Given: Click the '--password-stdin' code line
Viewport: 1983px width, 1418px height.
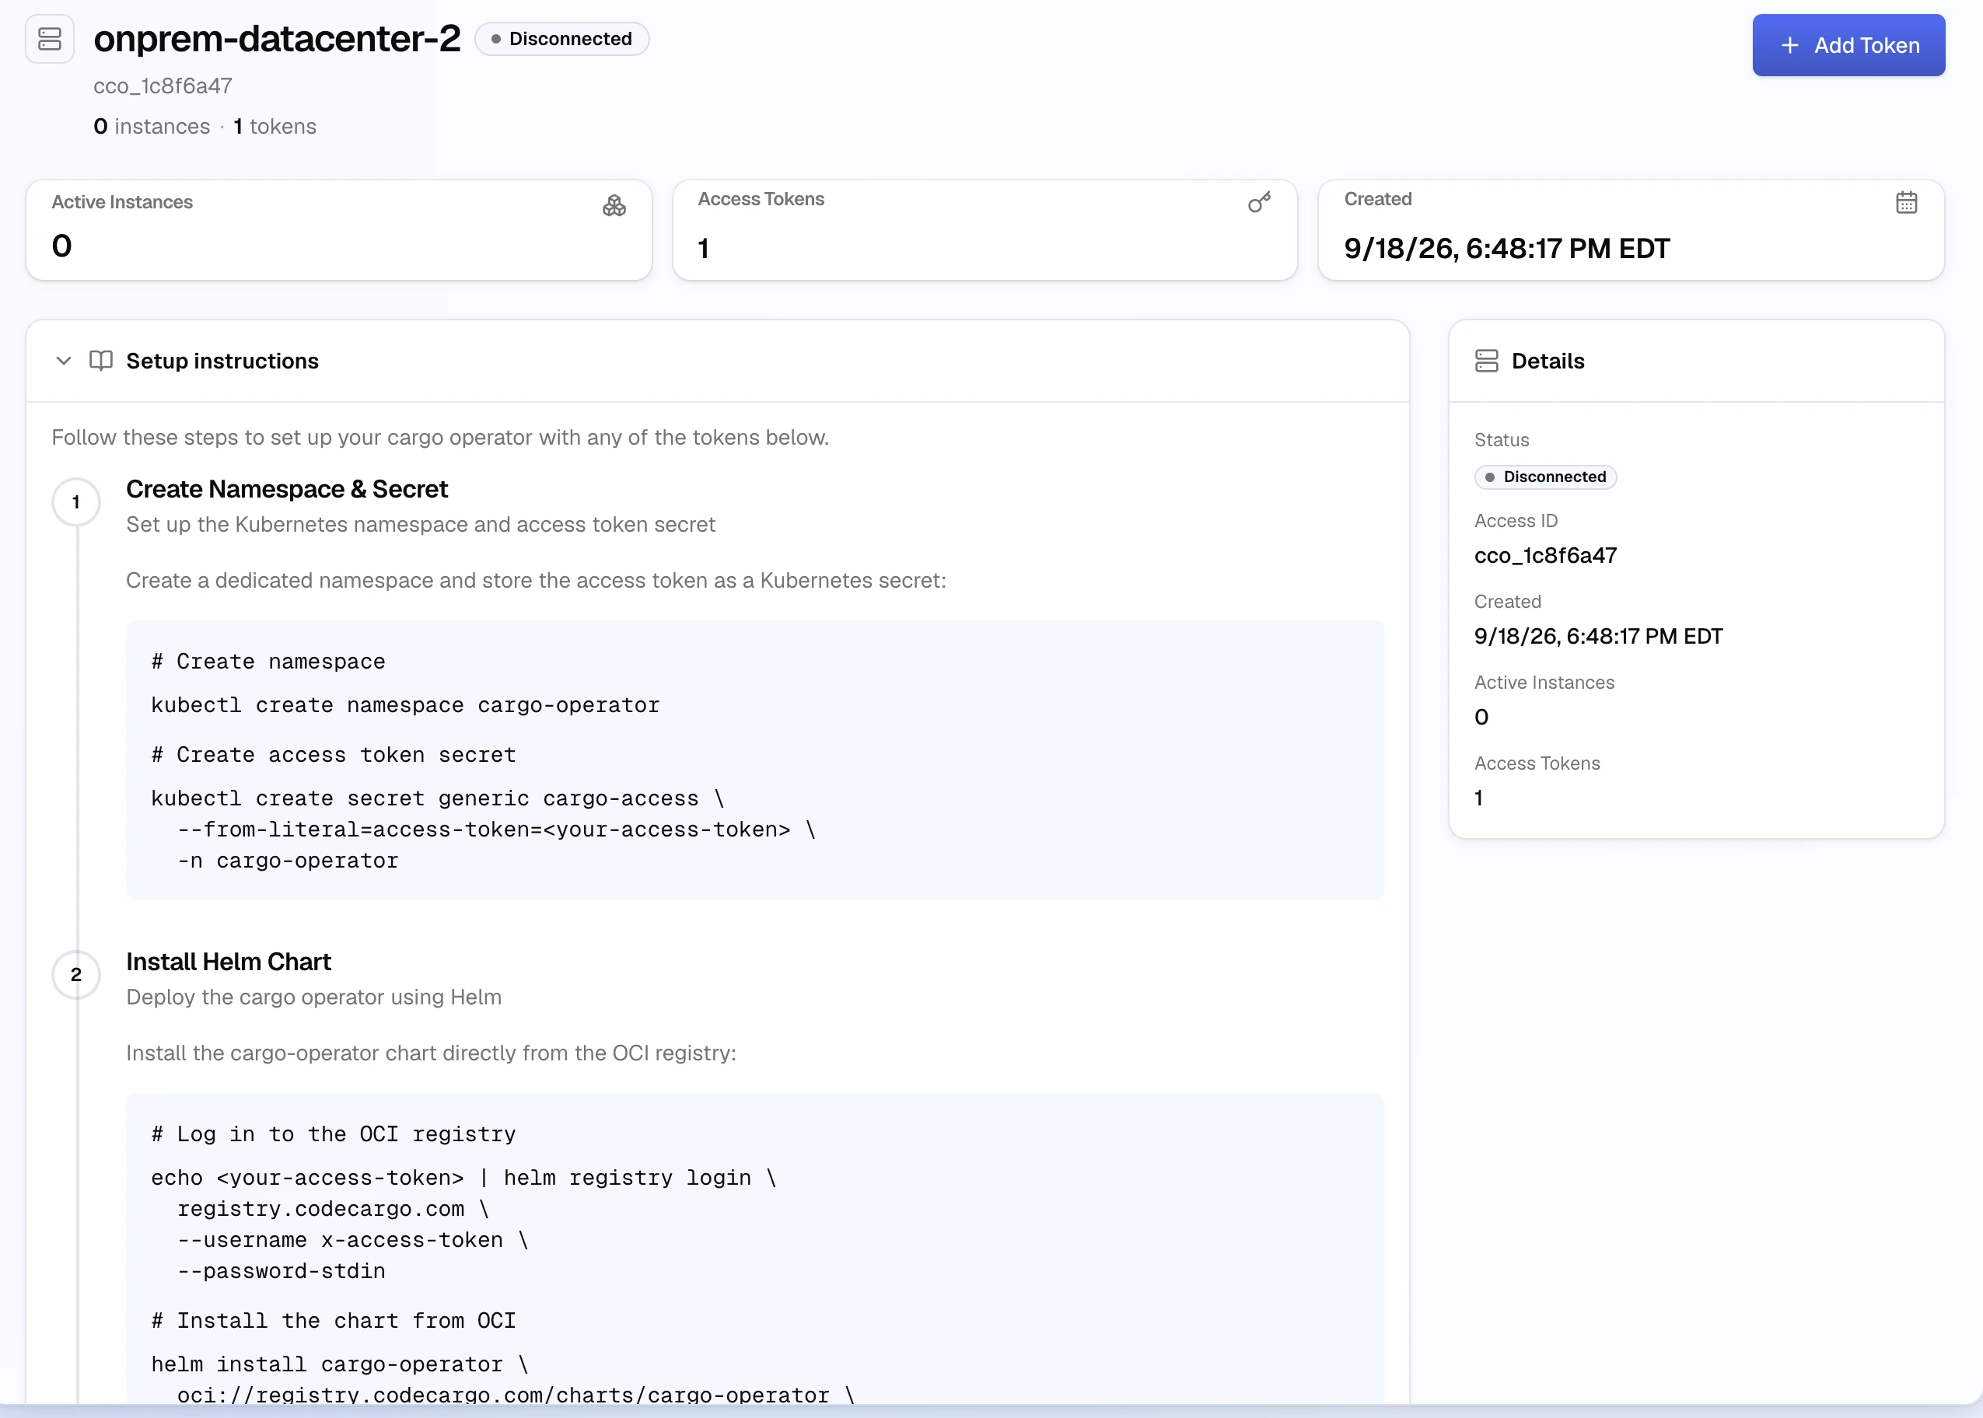Looking at the screenshot, I should tap(282, 1271).
